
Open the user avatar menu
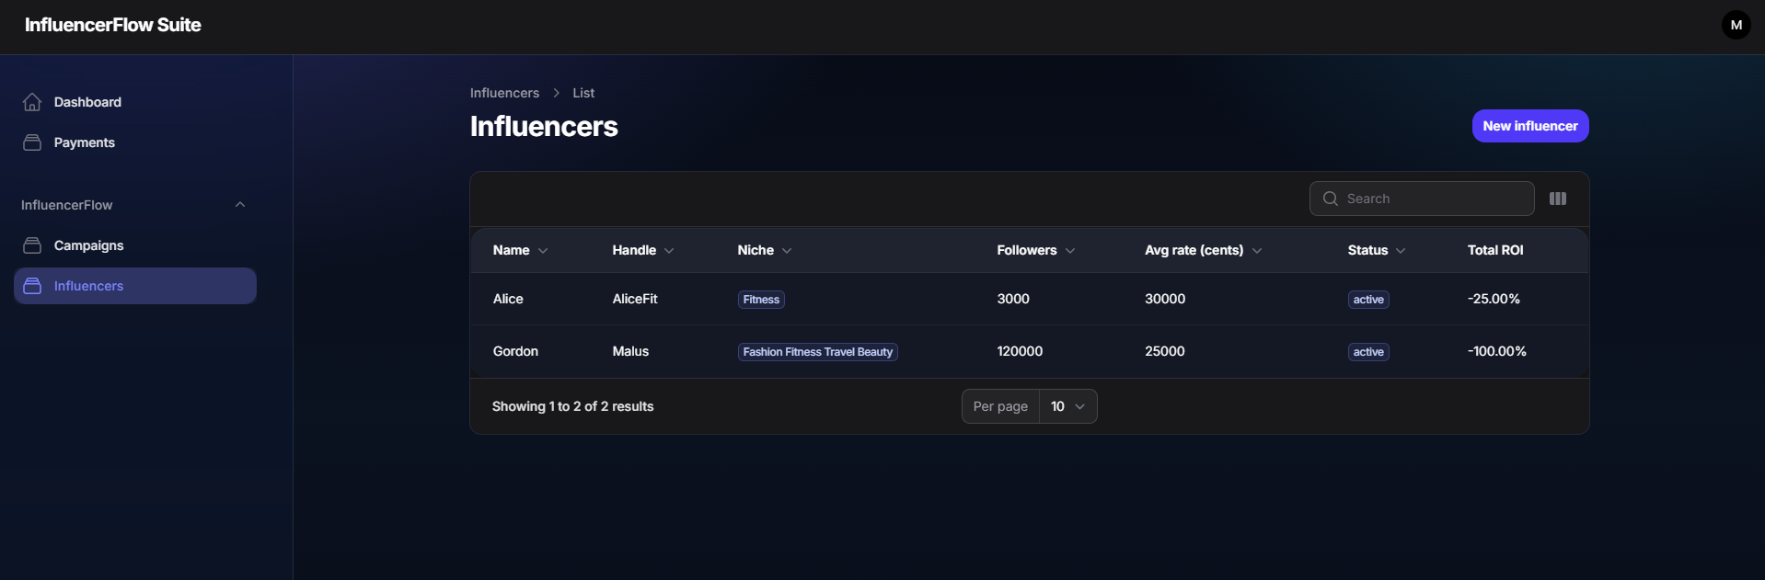pyautogui.click(x=1736, y=24)
